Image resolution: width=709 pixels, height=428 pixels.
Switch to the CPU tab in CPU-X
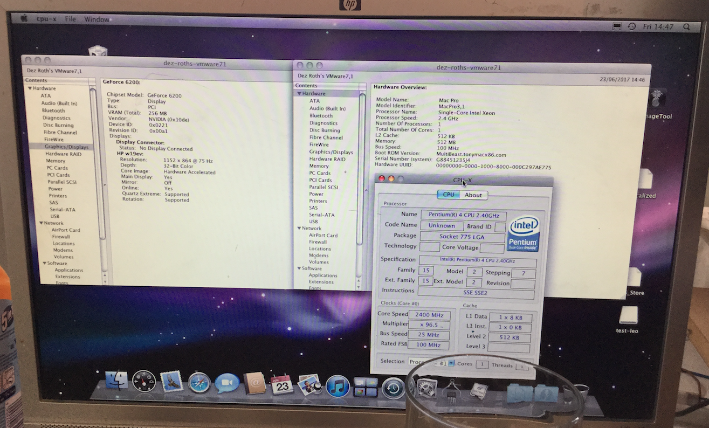(448, 195)
